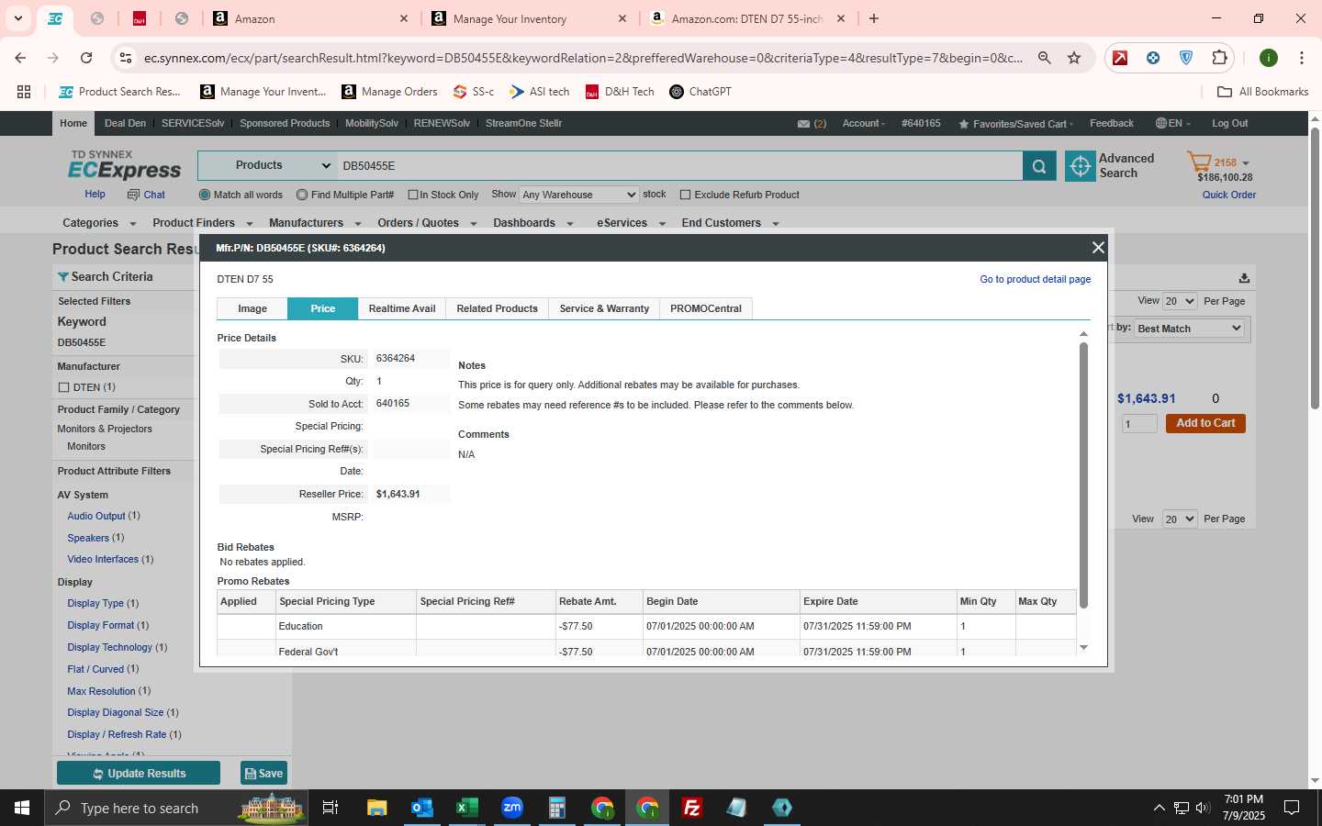Open the Deal Den menu item
Image resolution: width=1322 pixels, height=826 pixels.
click(x=125, y=124)
